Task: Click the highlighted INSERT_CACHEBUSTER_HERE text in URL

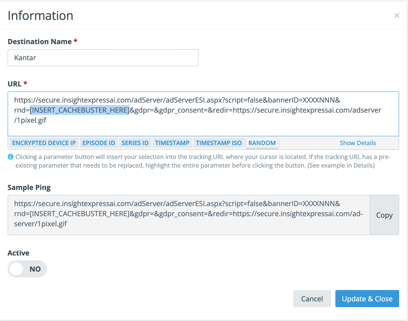Action: pyautogui.click(x=79, y=110)
